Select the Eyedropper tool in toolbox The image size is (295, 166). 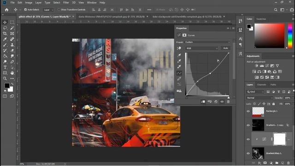pyautogui.click(x=5, y=39)
